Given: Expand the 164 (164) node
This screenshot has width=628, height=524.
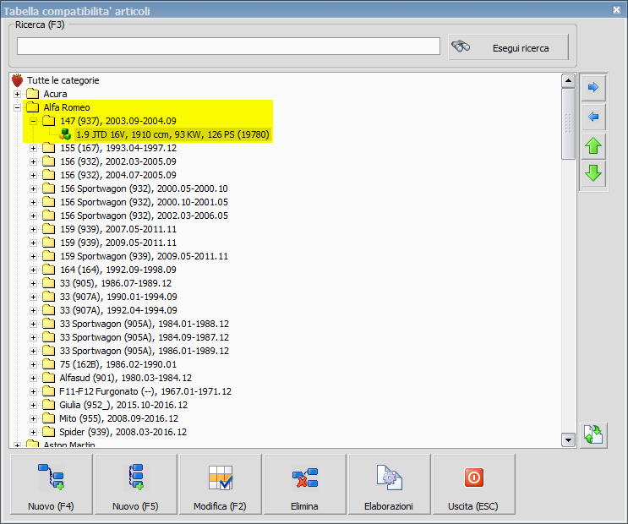Looking at the screenshot, I should click(x=33, y=270).
